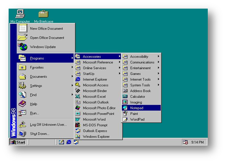Click the Windows Explorer icon
The width and height of the screenshot is (225, 163).
pyautogui.click(x=78, y=136)
